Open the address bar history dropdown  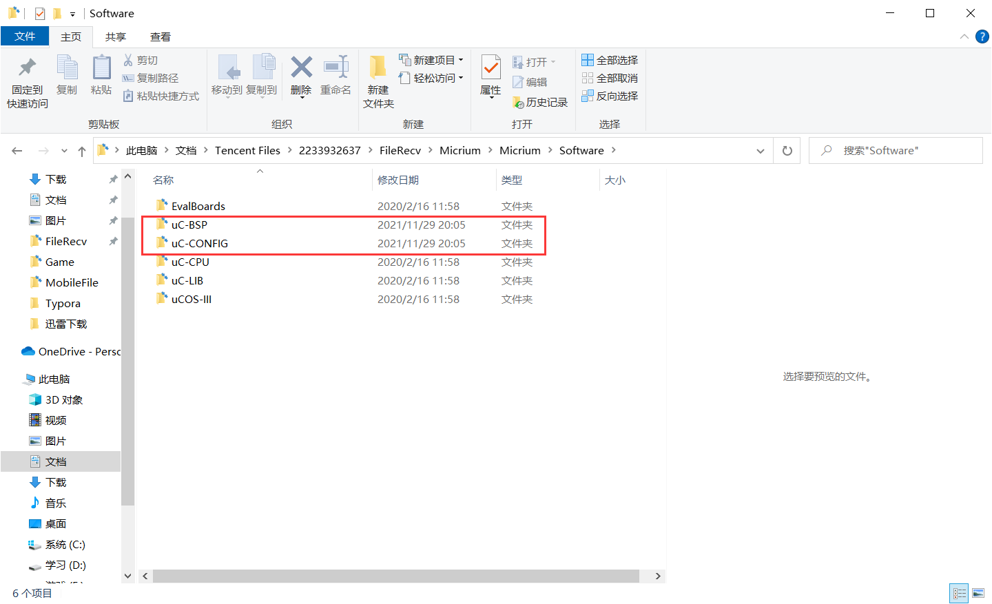pyautogui.click(x=760, y=151)
